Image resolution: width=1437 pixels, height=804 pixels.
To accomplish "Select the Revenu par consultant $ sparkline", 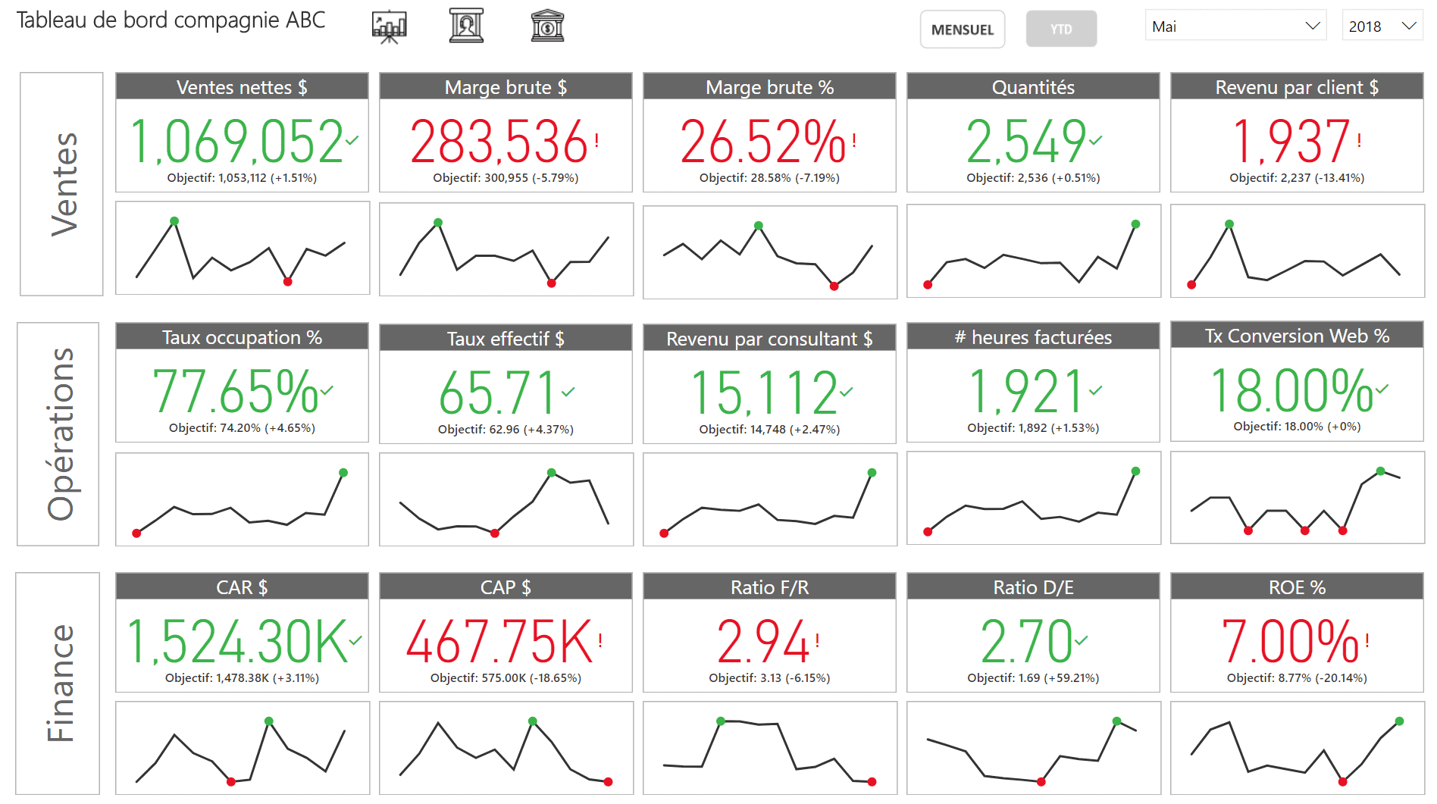I will coord(770,499).
